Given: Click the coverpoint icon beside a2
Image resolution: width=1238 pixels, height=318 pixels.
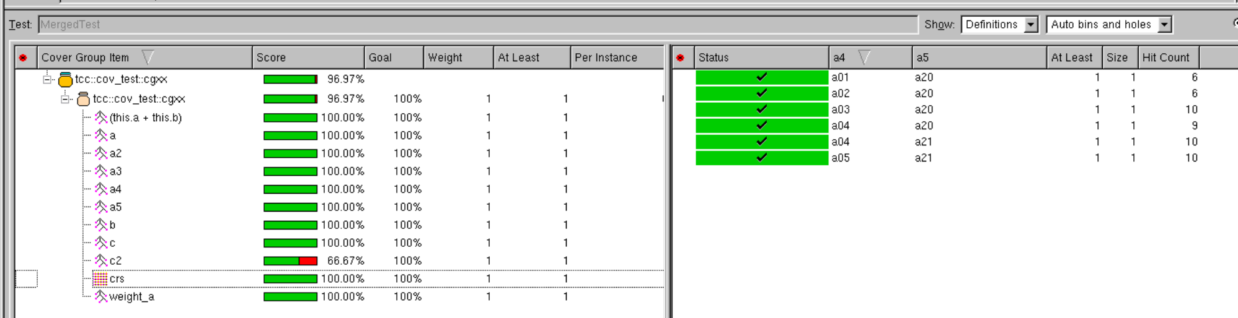Looking at the screenshot, I should point(101,153).
